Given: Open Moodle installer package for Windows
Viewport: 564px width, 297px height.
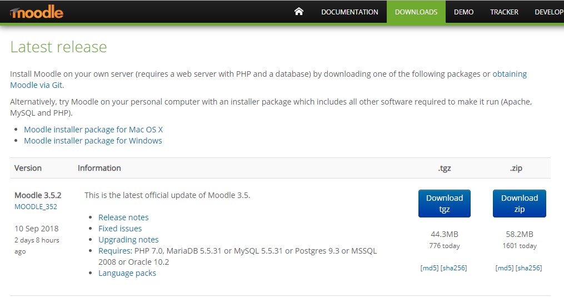Looking at the screenshot, I should click(93, 141).
